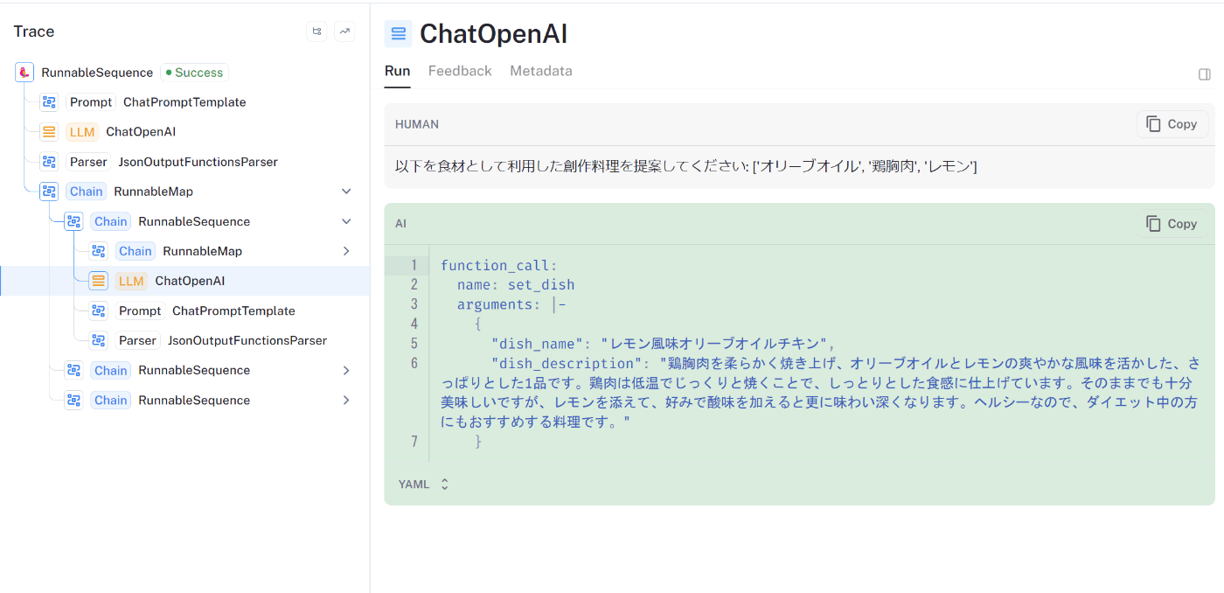Click copy icon in HUMAN message header
This screenshot has width=1224, height=593.
pyautogui.click(x=1154, y=124)
